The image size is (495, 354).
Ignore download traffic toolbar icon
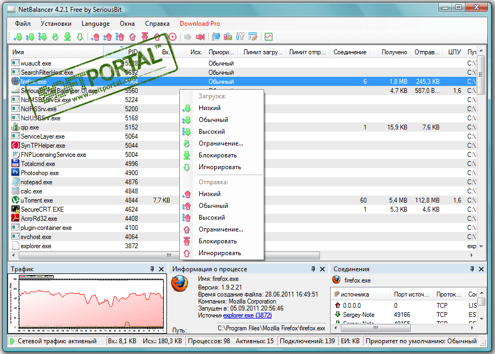(80, 37)
